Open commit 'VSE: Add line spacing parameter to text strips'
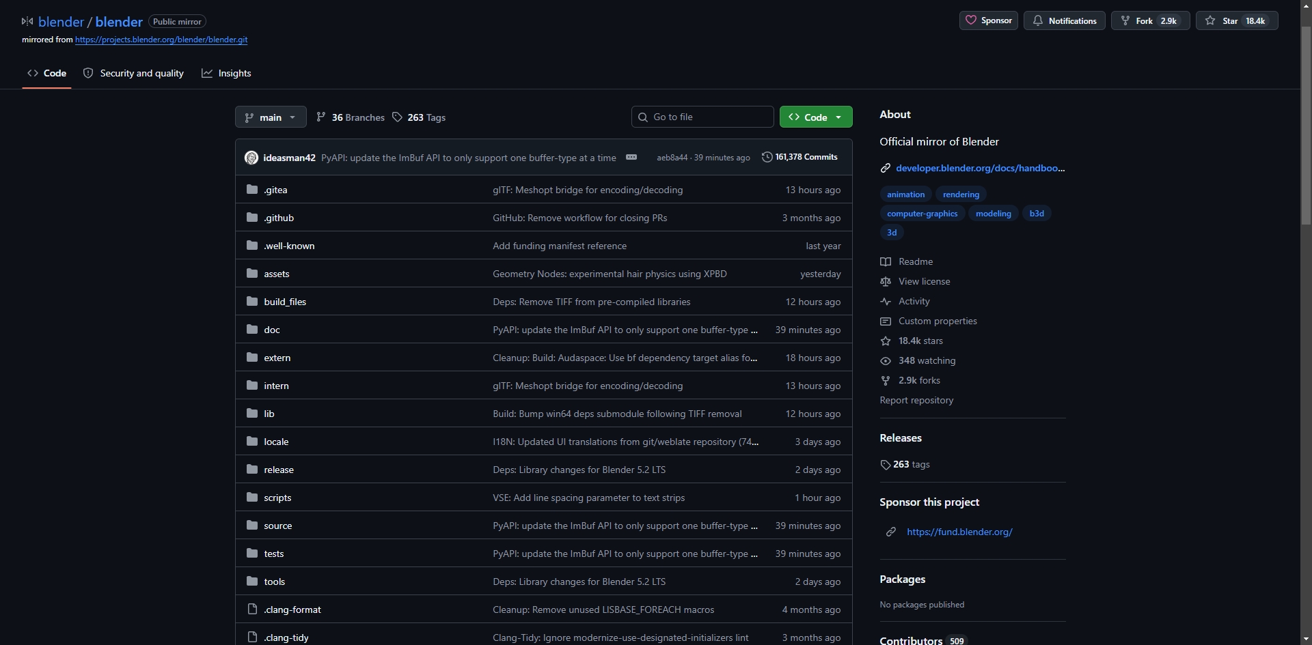 tap(588, 498)
